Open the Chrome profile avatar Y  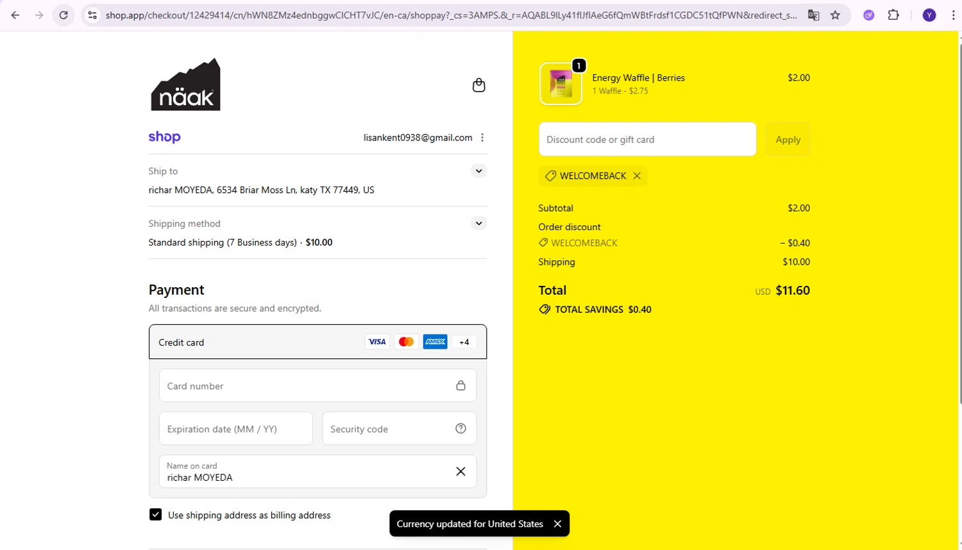pyautogui.click(x=929, y=15)
